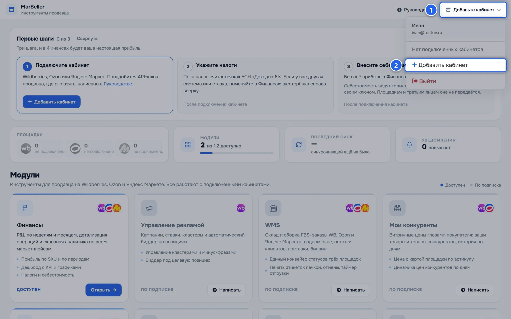Image resolution: width=511 pixels, height=319 pixels.
Task: Click the warehouse icon on the WMS card
Action: coord(273,208)
